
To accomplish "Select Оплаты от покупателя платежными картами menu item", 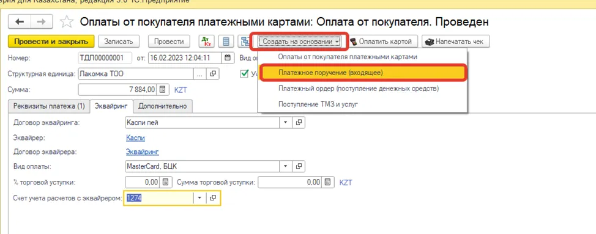I will (x=362, y=57).
